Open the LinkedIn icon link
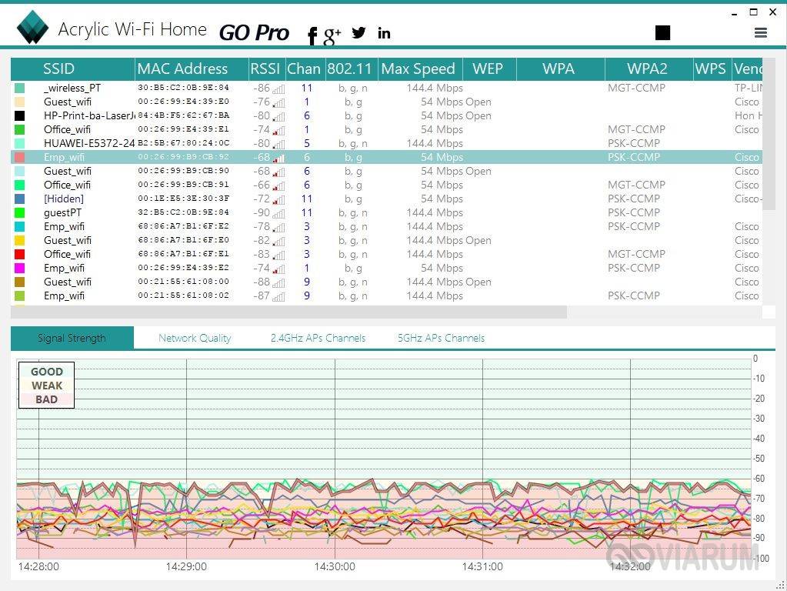The height and width of the screenshot is (591, 787). pos(384,32)
